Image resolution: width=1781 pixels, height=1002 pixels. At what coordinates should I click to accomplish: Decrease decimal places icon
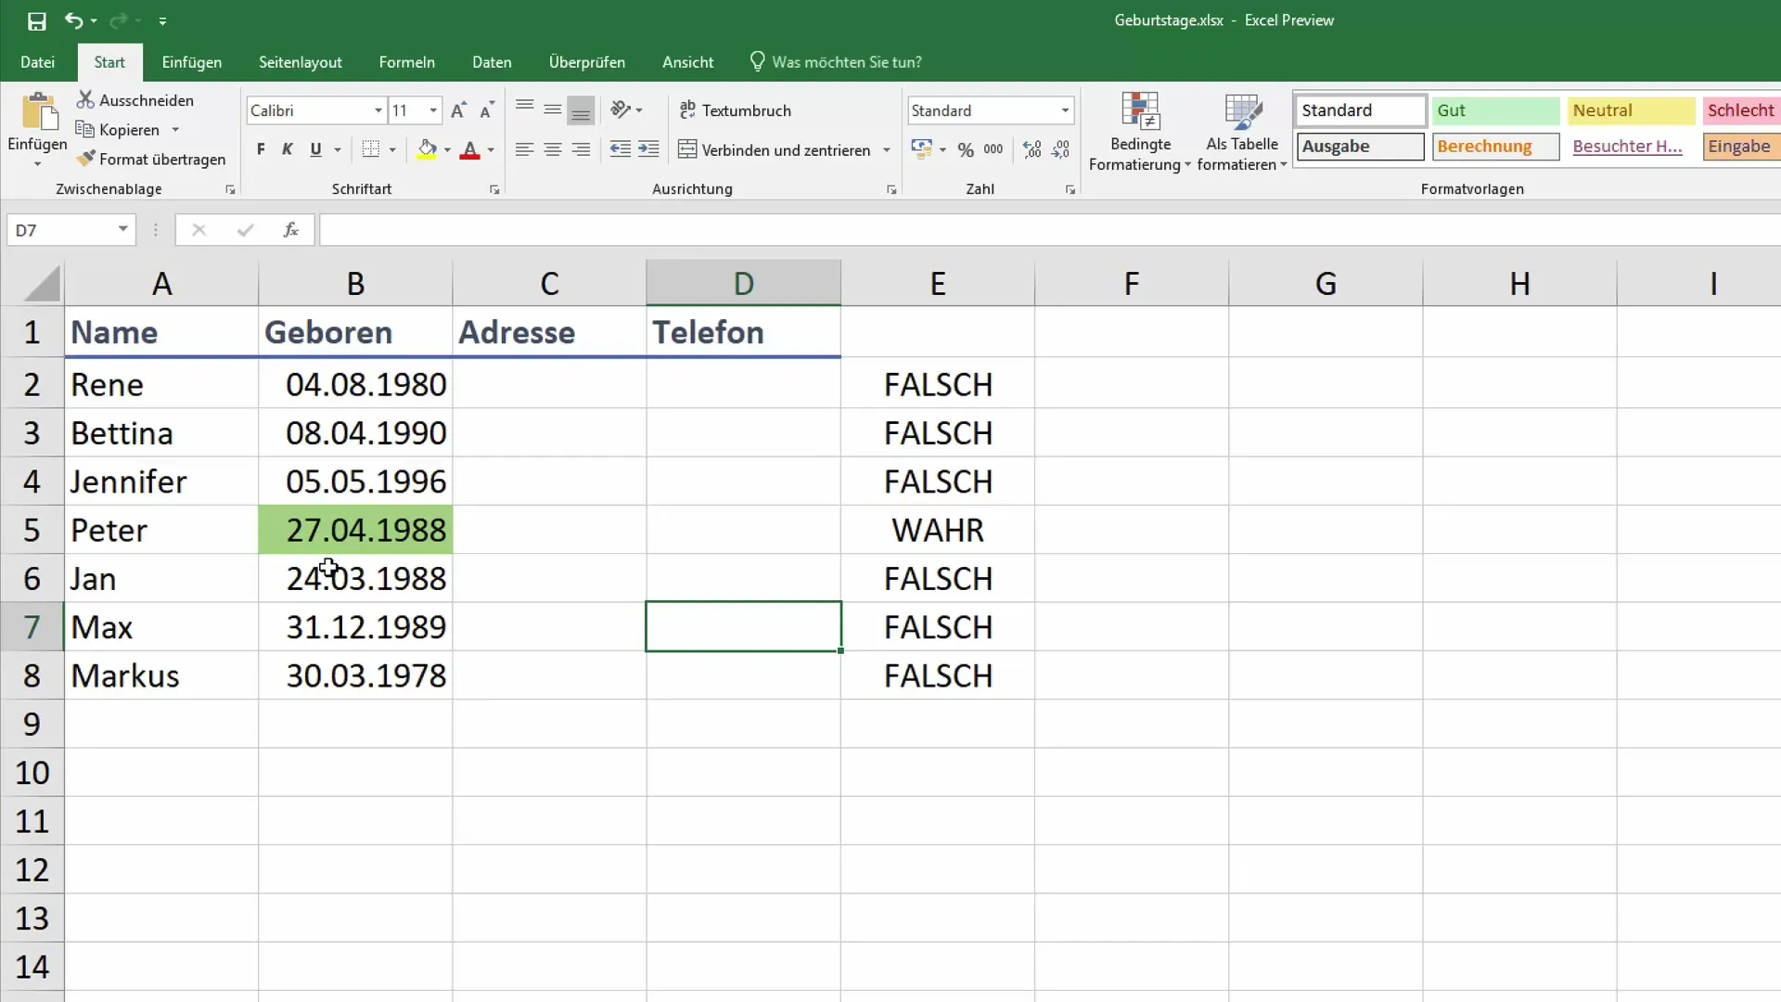1060,149
